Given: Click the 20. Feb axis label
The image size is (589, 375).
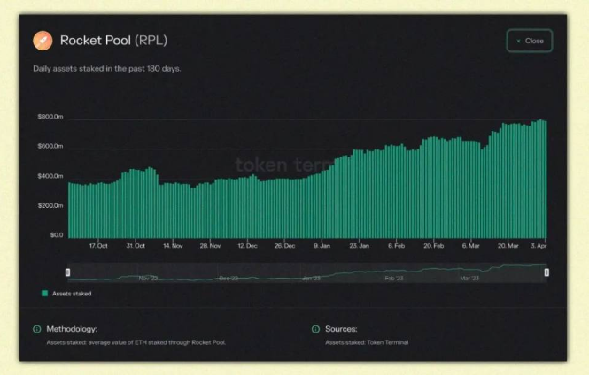Looking at the screenshot, I should click(x=434, y=246).
